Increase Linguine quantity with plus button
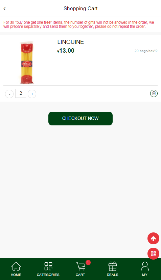Screen dimensions: 161x280 pos(32,94)
